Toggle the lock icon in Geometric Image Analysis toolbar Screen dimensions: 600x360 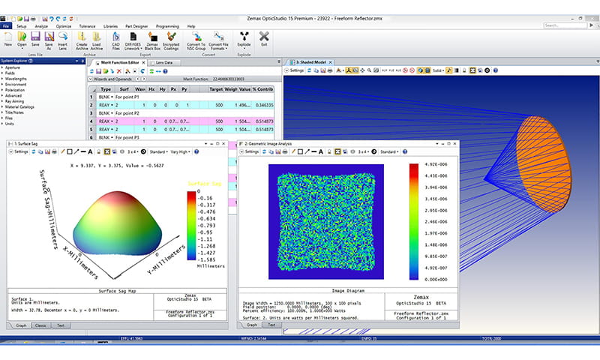[x=329, y=151]
